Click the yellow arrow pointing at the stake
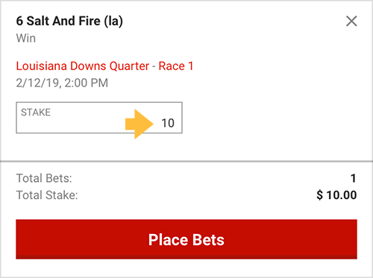This screenshot has height=278, width=373. click(x=140, y=124)
